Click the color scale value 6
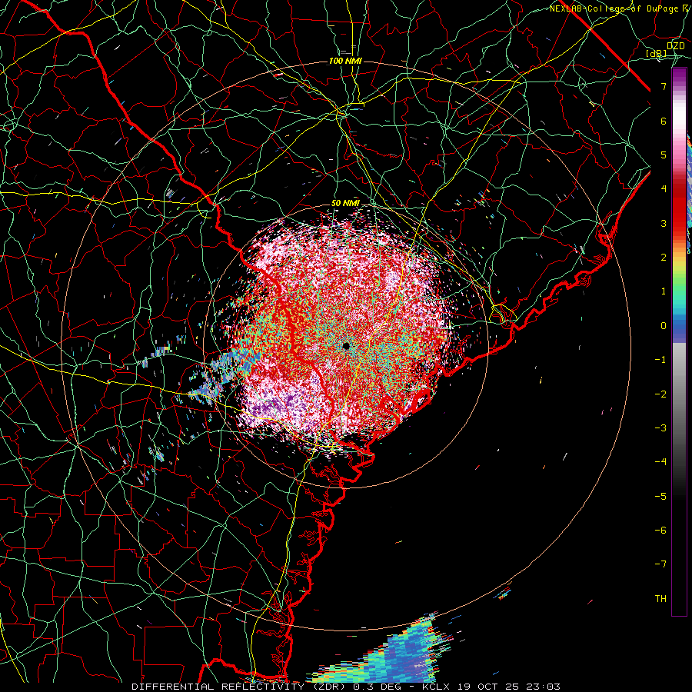Screen dimensions: 692x692 (x=664, y=121)
